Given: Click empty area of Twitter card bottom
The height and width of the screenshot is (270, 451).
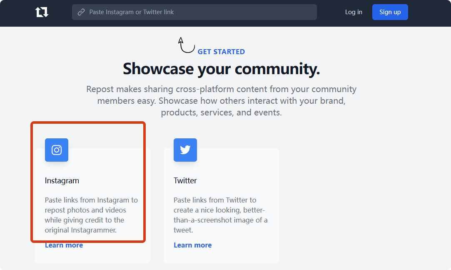Looking at the screenshot, I should point(246,255).
